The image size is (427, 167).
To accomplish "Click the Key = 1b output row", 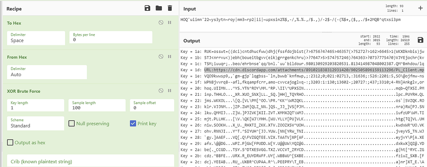I will click(302, 57).
